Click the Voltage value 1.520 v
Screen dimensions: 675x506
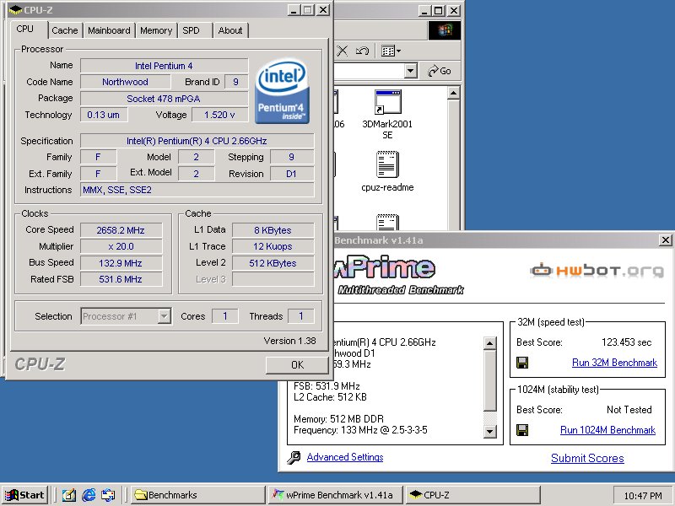(219, 115)
